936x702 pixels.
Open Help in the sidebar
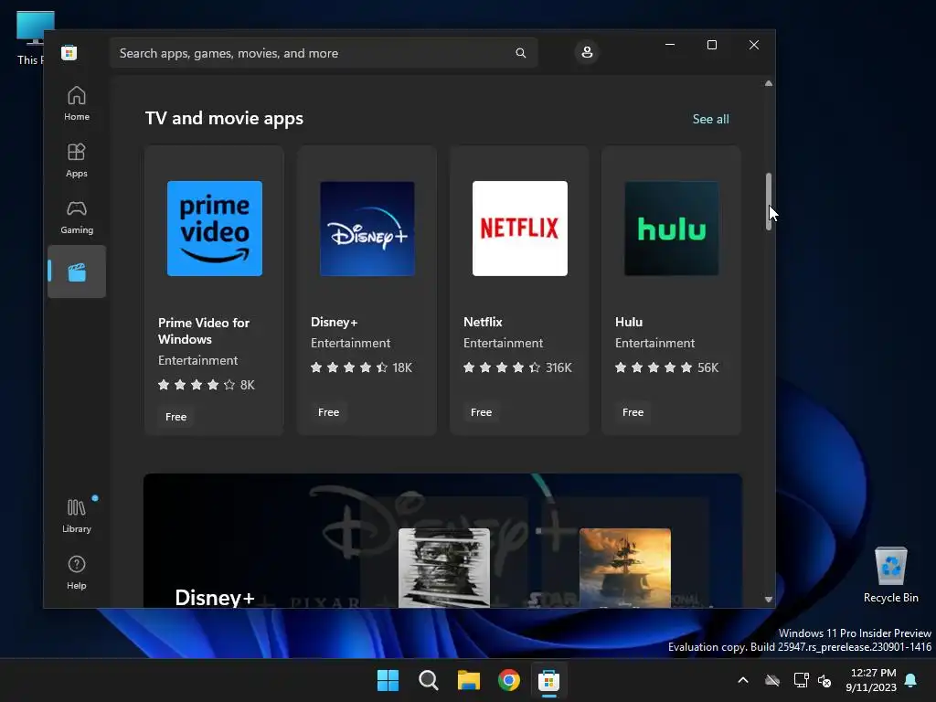77,572
